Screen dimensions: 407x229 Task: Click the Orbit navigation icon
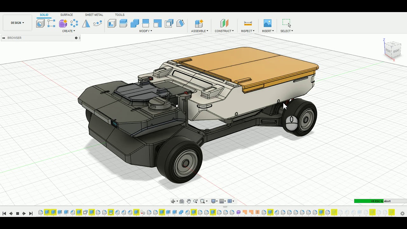pos(173,201)
